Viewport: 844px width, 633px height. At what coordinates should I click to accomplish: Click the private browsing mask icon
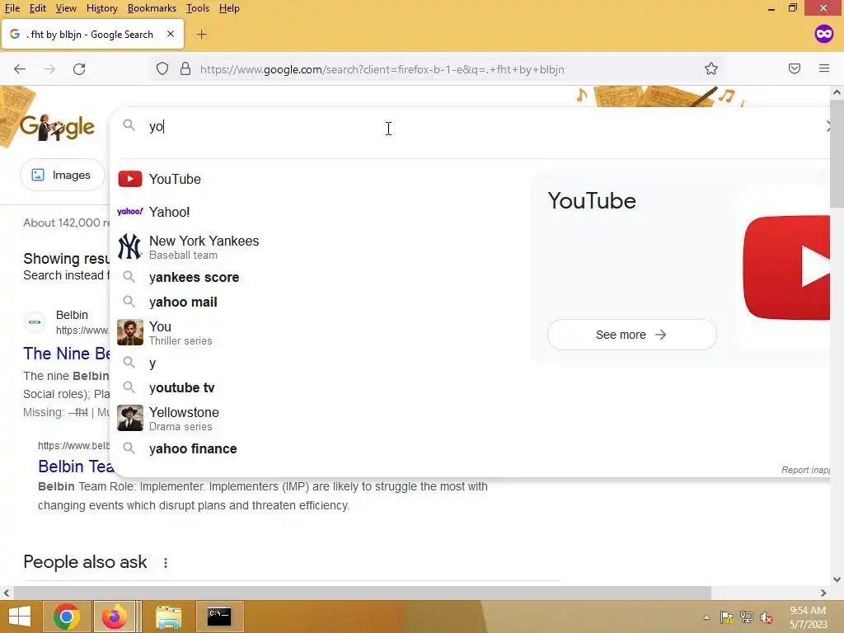(x=823, y=34)
